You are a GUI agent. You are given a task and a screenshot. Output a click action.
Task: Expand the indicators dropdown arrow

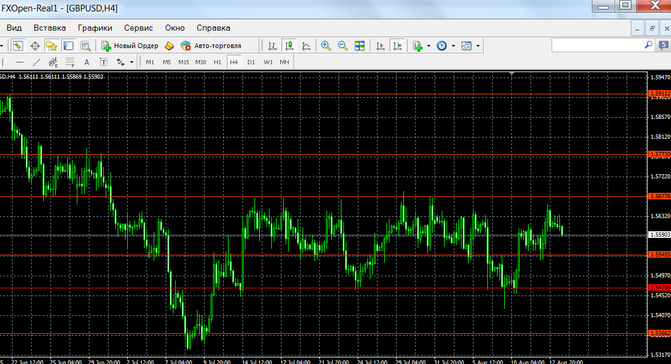(x=429, y=46)
